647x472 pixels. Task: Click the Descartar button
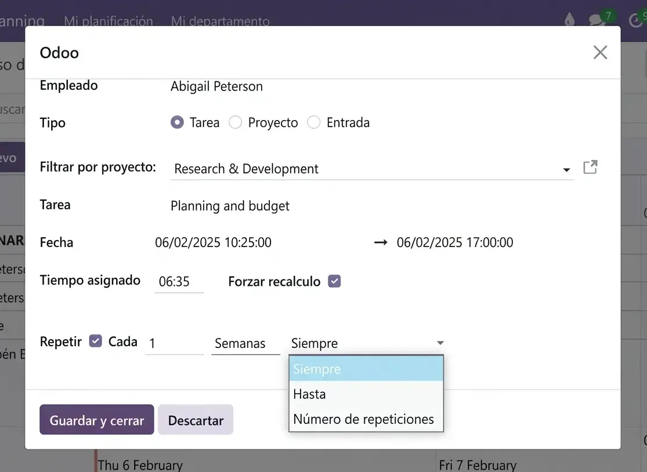(196, 420)
